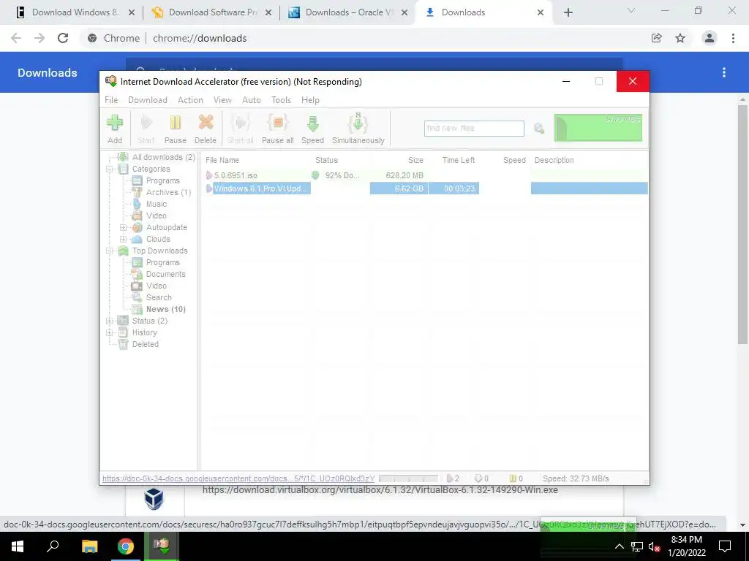
Task: Select the Clouds category
Action: pyautogui.click(x=158, y=239)
